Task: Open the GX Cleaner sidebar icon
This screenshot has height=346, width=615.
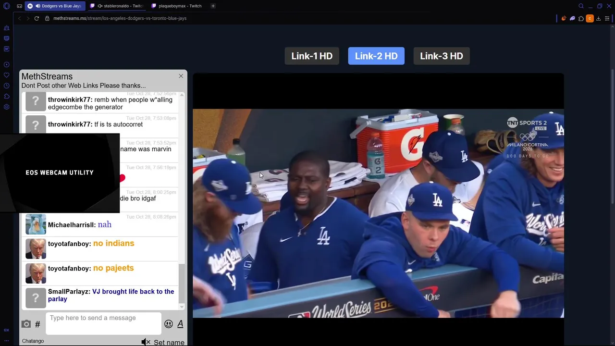Action: tap(6, 28)
